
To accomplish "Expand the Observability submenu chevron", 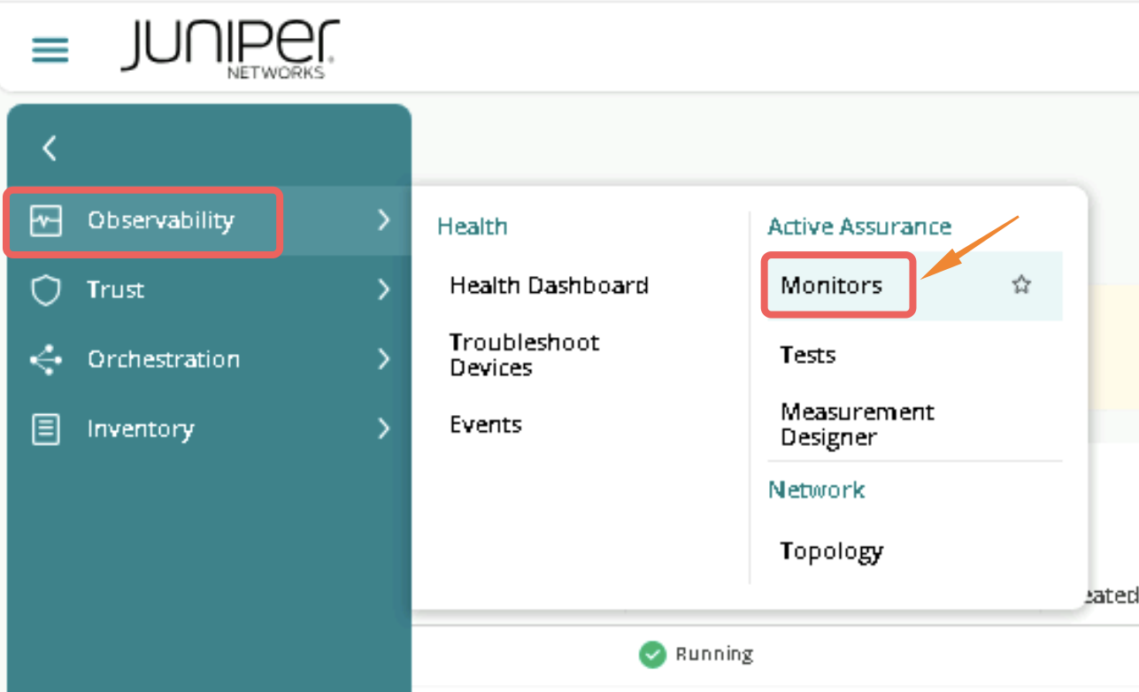I will [x=383, y=220].
